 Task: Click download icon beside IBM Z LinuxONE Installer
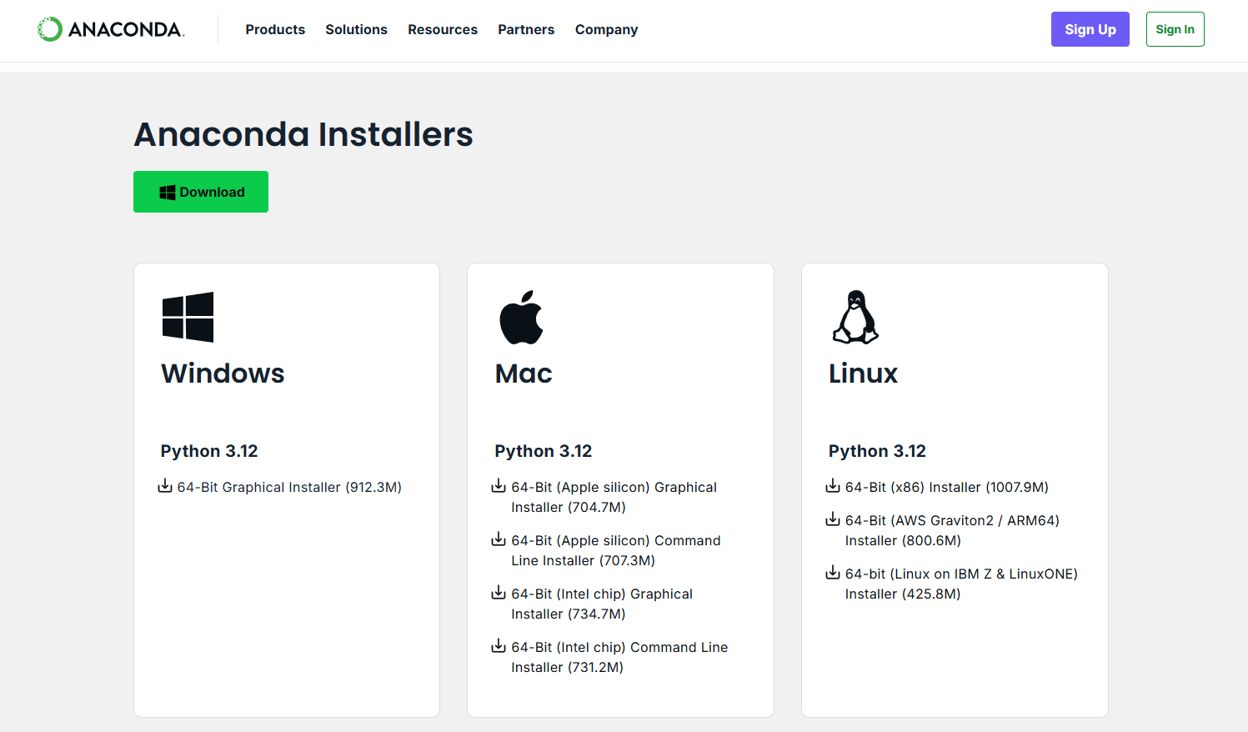(833, 573)
